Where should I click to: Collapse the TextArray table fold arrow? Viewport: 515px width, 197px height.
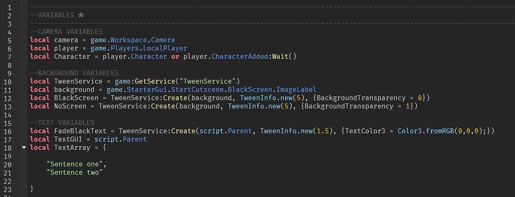(x=24, y=148)
